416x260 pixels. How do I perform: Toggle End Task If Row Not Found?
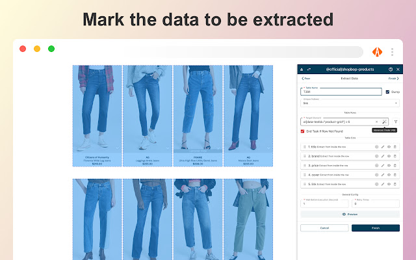coord(302,131)
